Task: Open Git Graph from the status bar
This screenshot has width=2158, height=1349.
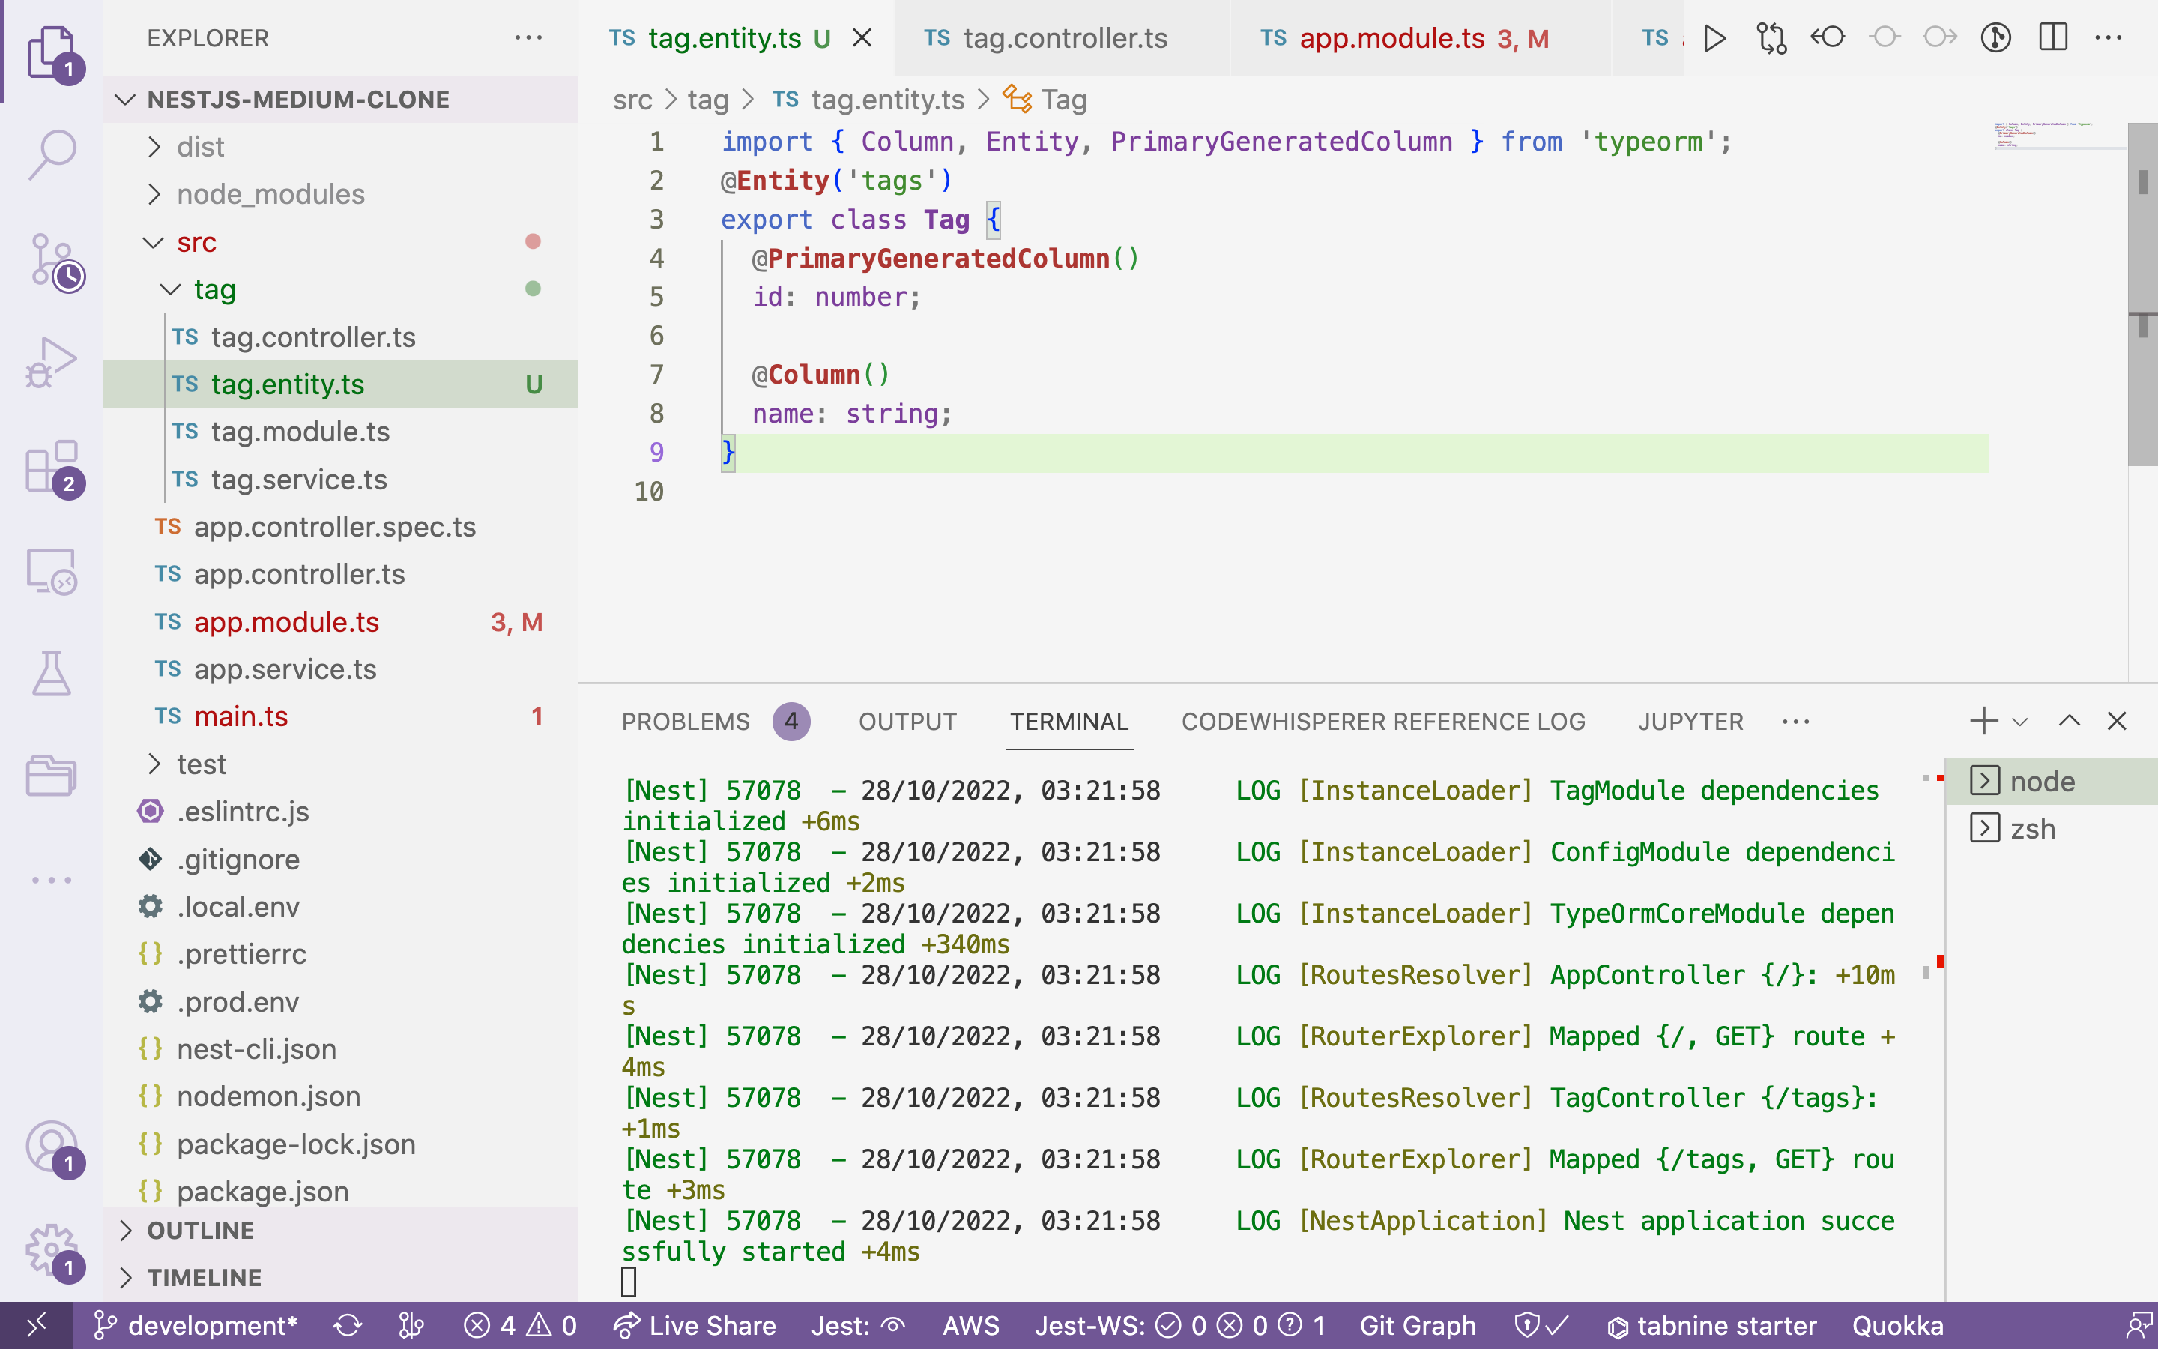Action: 1417,1326
